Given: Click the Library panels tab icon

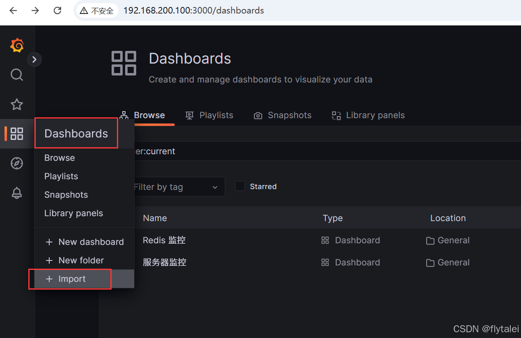Looking at the screenshot, I should (x=336, y=116).
